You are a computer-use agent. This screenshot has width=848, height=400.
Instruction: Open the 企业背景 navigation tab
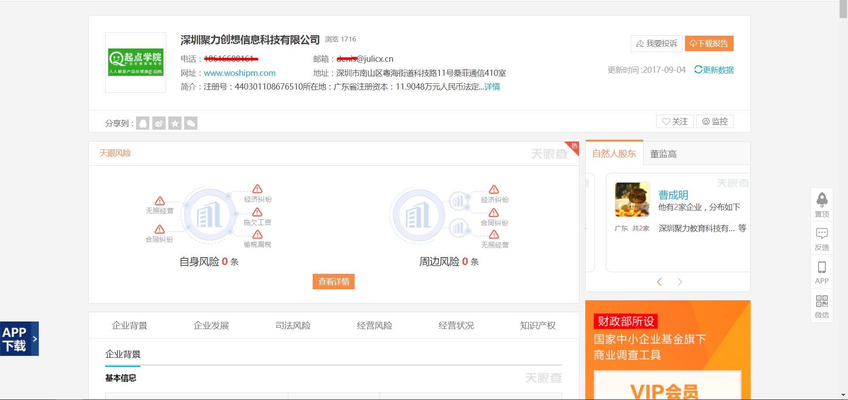129,325
